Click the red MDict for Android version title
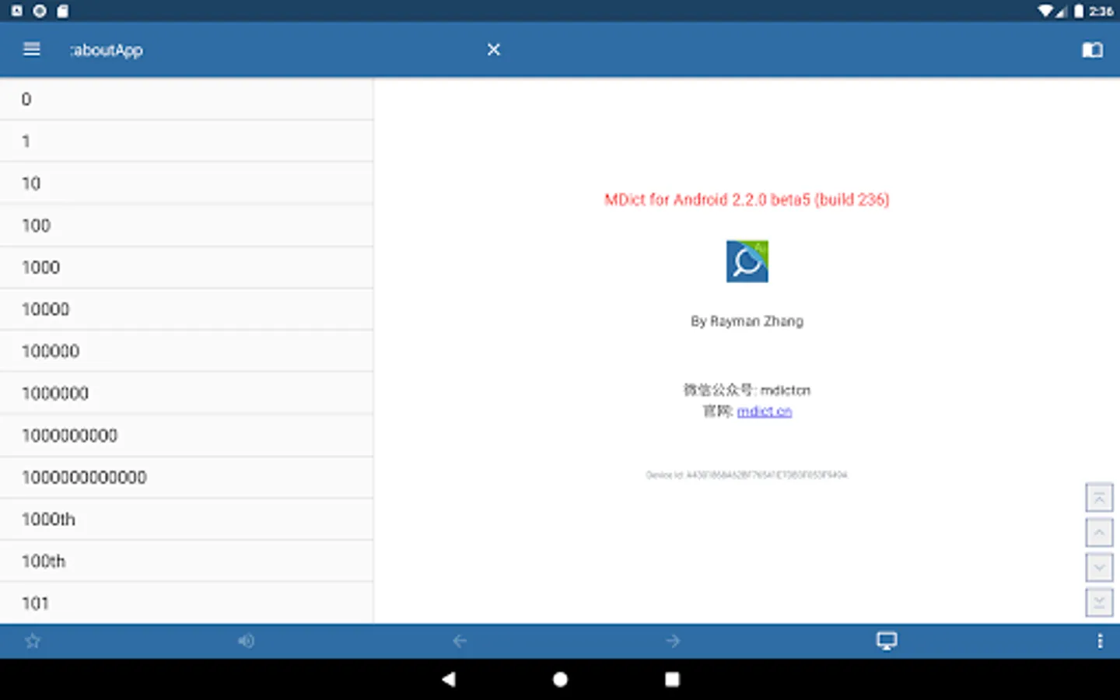 (747, 200)
